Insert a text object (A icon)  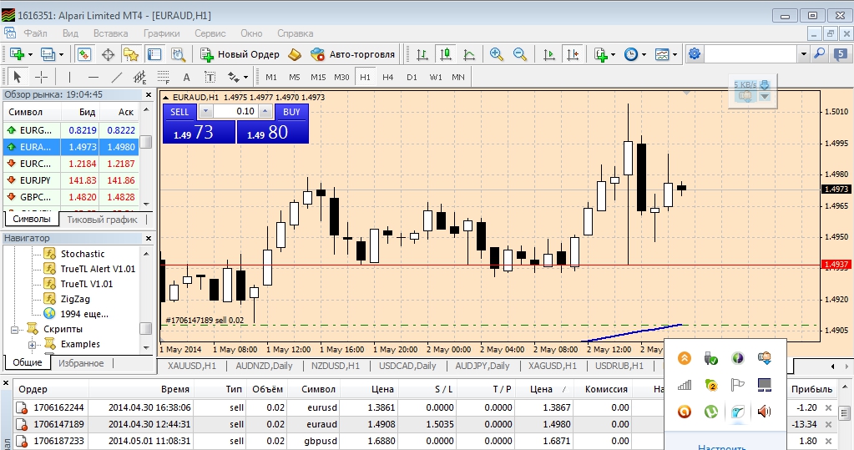pos(186,78)
